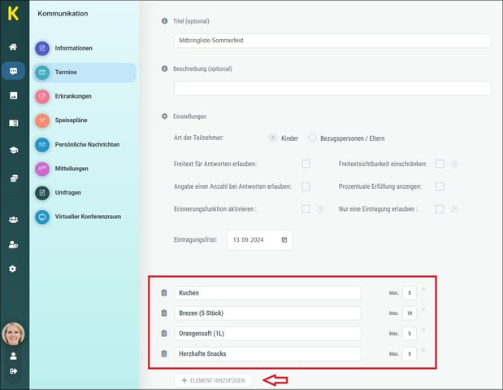The width and height of the screenshot is (503, 390).
Task: Click the Virtueller Konferenzraum screen icon
Action: (42, 217)
